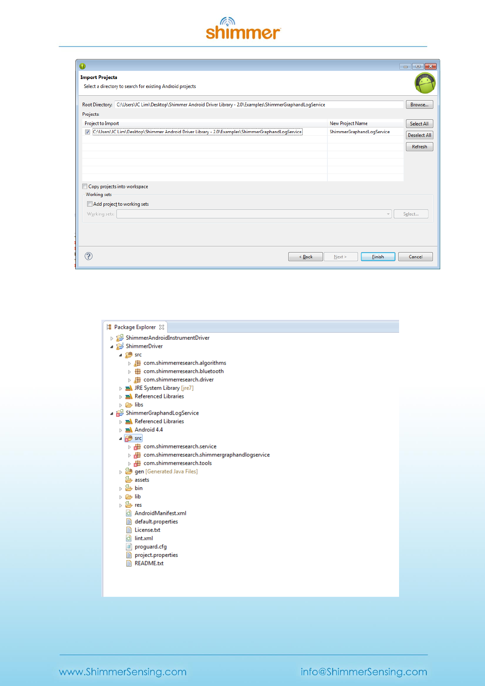Click the ShimmerDriver project icon
485x686 pixels.
120,346
